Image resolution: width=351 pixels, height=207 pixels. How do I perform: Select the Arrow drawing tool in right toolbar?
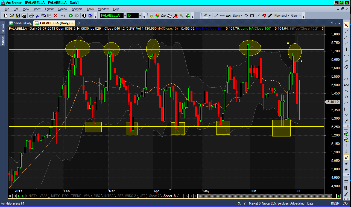346,121
